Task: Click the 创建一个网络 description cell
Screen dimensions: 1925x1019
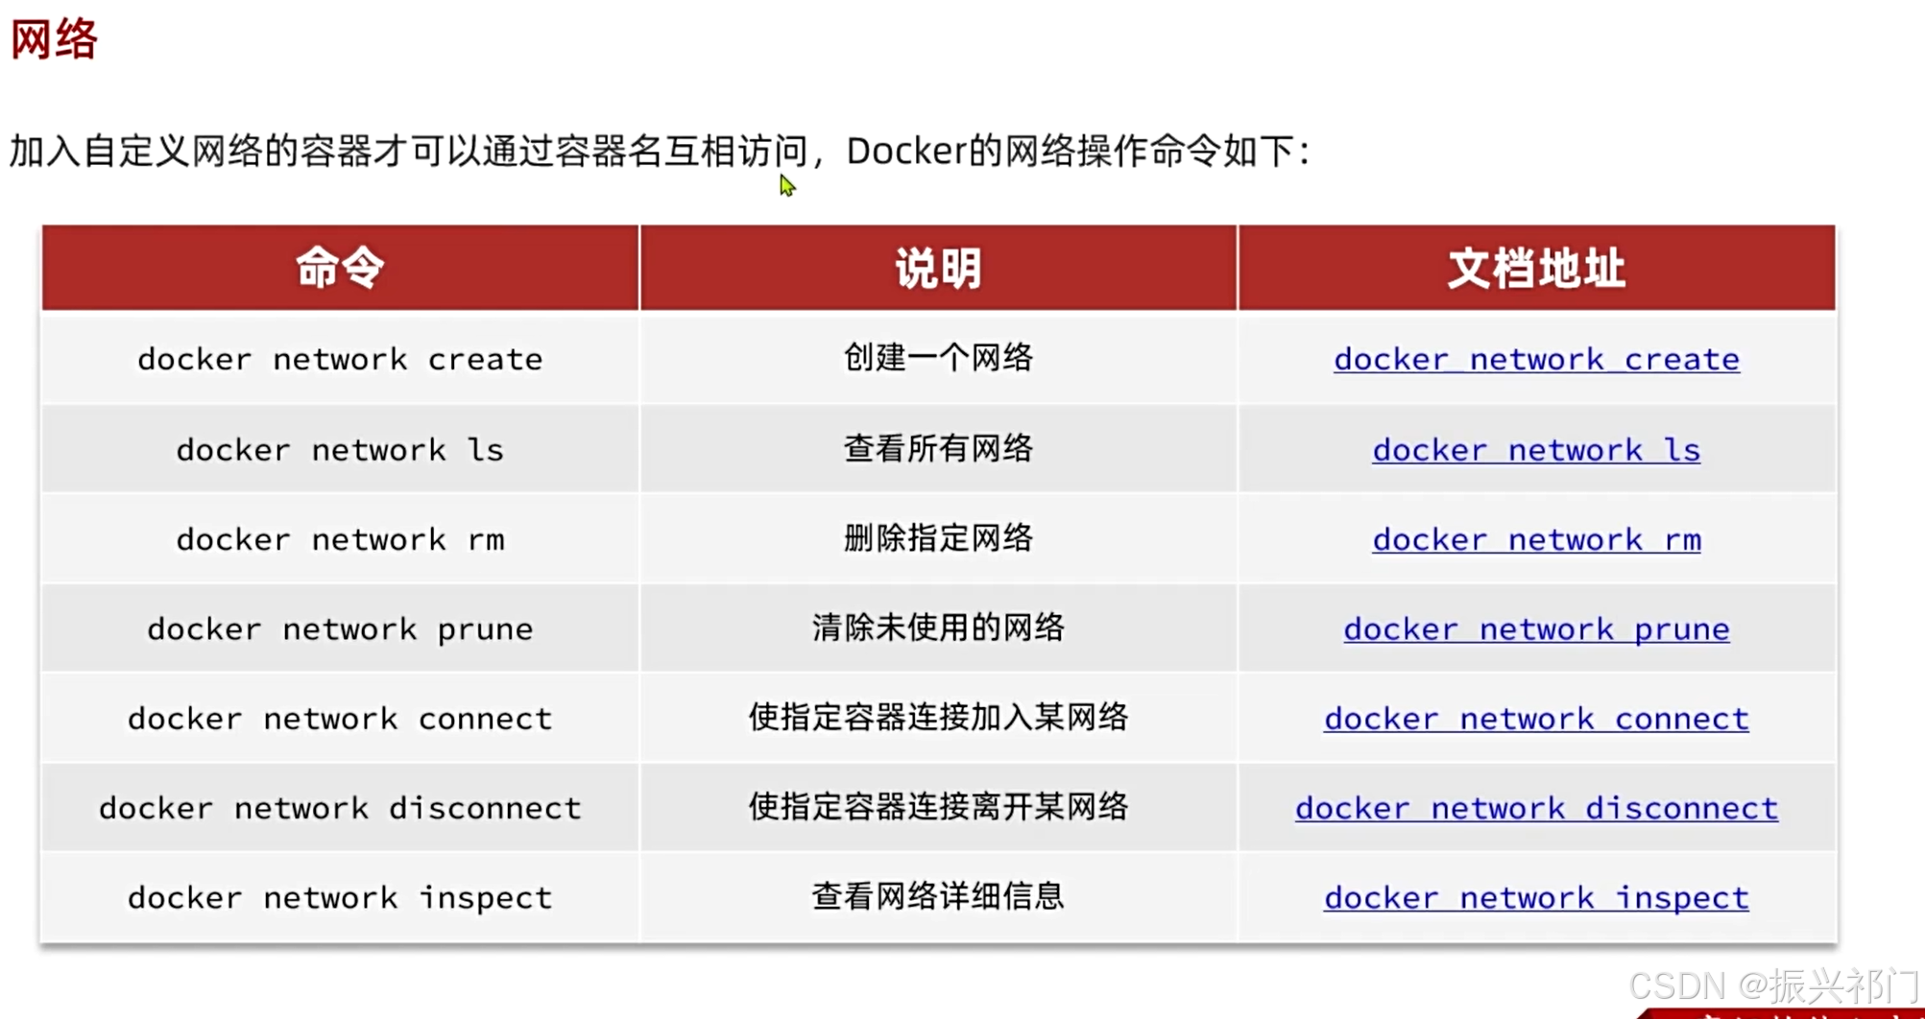Action: pos(938,358)
